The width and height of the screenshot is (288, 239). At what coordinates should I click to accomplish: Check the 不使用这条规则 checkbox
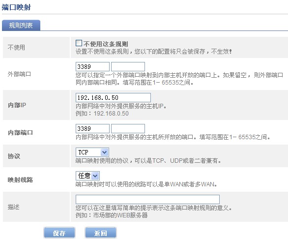tap(79, 43)
